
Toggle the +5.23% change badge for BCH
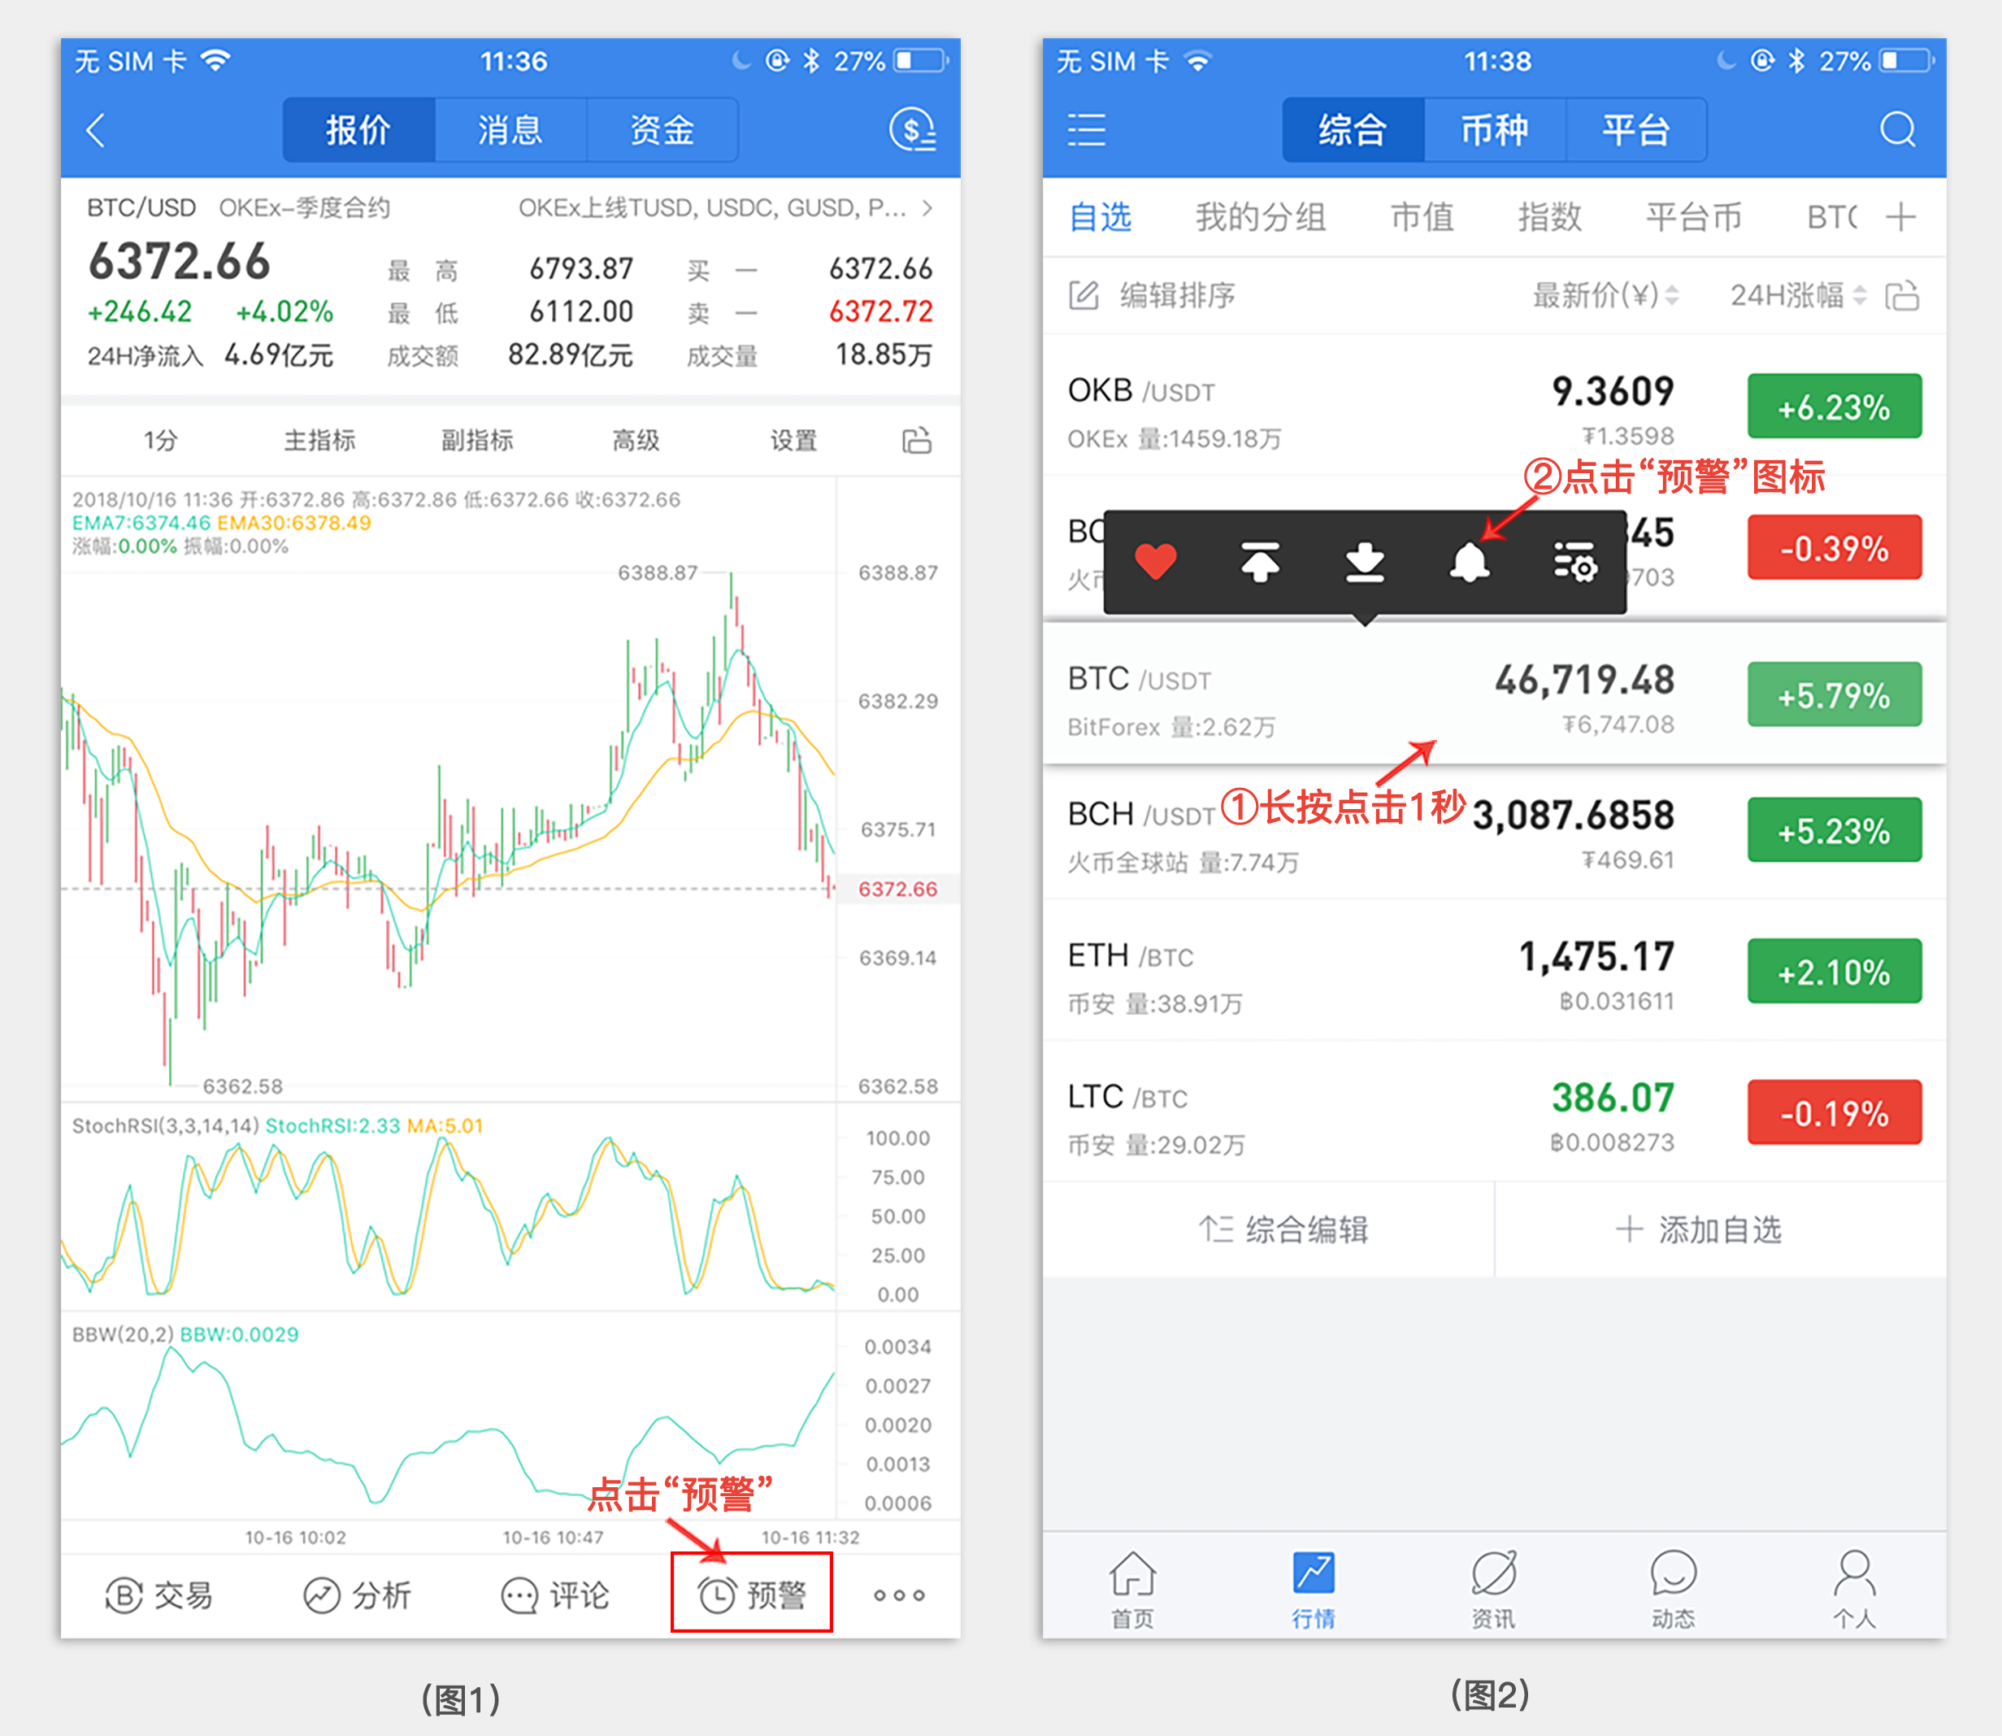point(1835,830)
